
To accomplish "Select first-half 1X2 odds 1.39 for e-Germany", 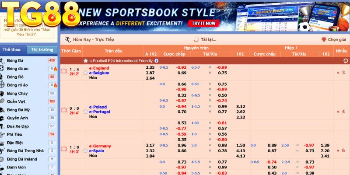I will [x=325, y=145].
